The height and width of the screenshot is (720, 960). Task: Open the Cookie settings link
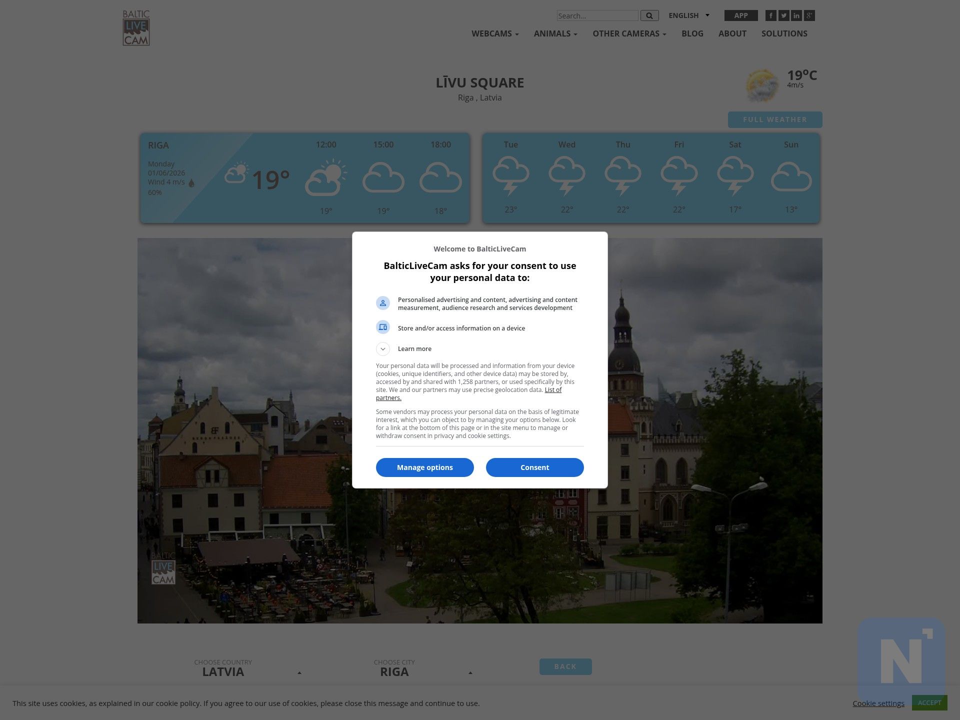click(878, 703)
